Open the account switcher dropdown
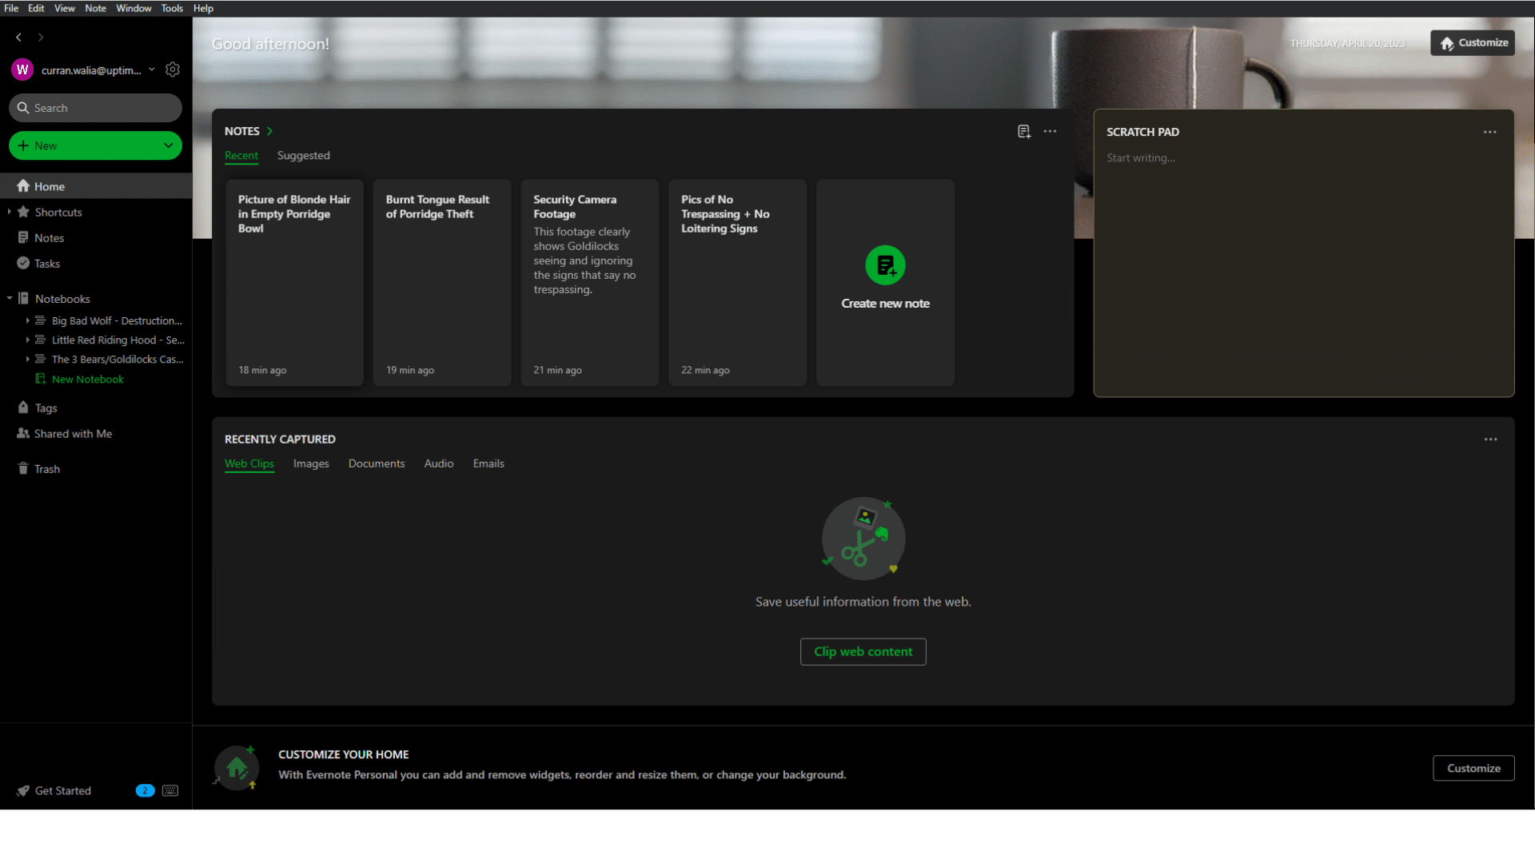This screenshot has height=863, width=1535. click(x=152, y=70)
